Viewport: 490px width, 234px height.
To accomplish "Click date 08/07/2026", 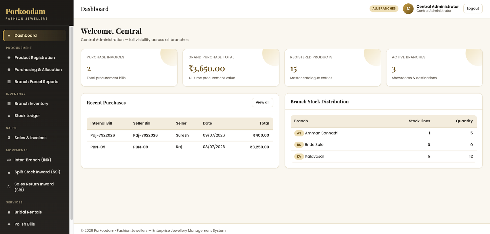I will [x=214, y=147].
